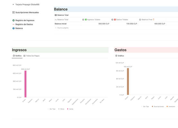
Task: Click the 100 mil CLP bar label
Action: pos(128,67)
